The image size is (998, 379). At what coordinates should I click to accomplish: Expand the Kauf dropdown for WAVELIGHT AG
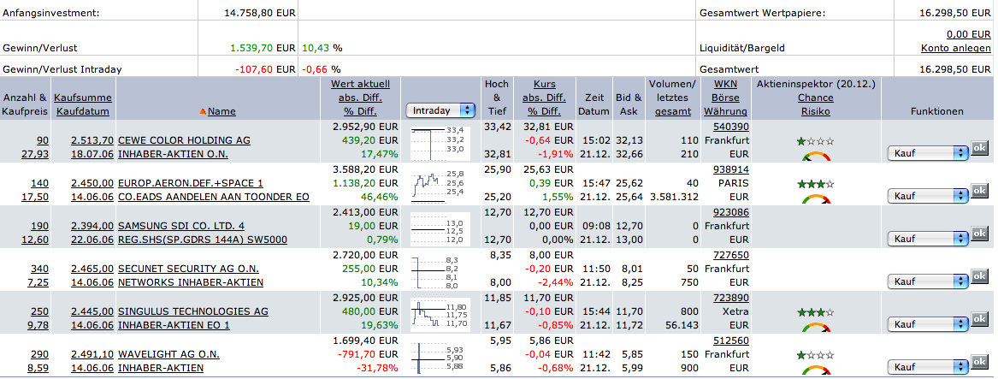coord(928,367)
